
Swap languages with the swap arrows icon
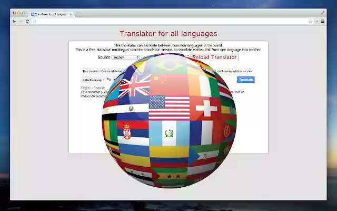(109, 80)
